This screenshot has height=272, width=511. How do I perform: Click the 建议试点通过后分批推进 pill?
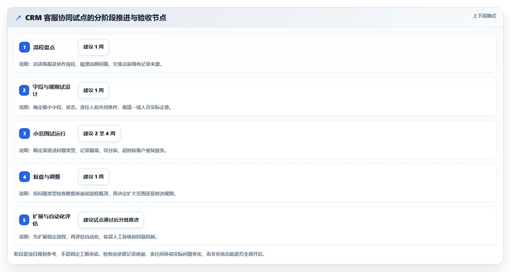[x=111, y=220]
